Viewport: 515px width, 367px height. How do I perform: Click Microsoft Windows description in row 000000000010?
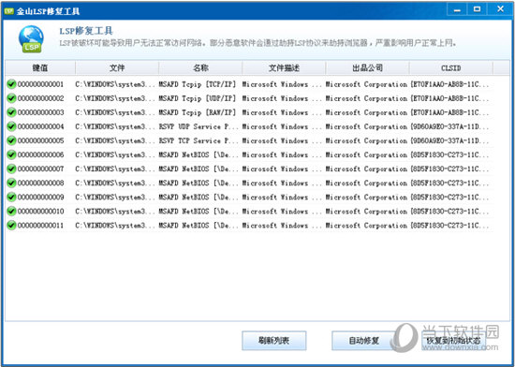(x=282, y=212)
